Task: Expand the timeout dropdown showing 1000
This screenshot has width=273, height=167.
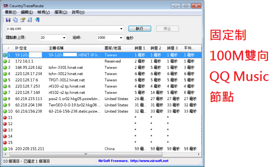Action: coord(121,38)
